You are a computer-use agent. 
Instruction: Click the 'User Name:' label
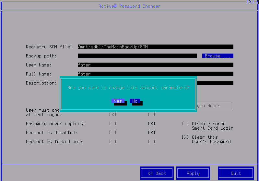pos(39,65)
